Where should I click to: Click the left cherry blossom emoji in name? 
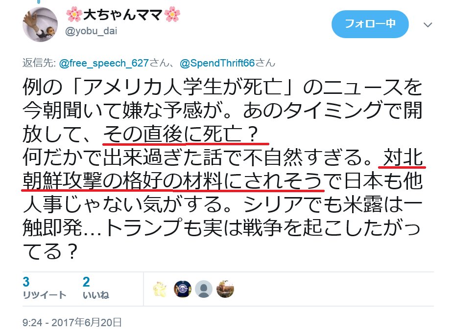point(74,14)
